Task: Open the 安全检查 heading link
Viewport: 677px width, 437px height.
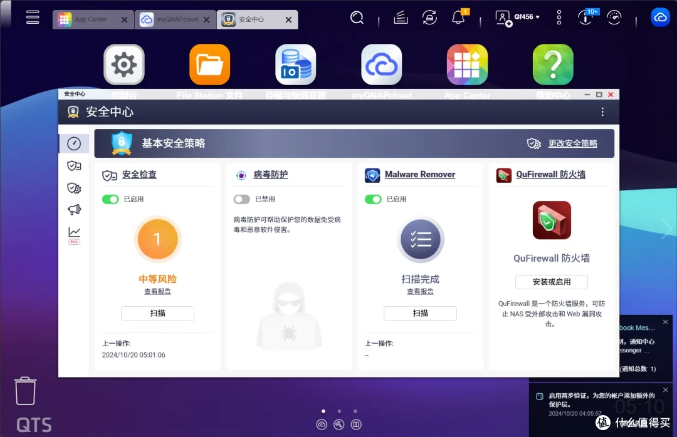Action: 139,175
